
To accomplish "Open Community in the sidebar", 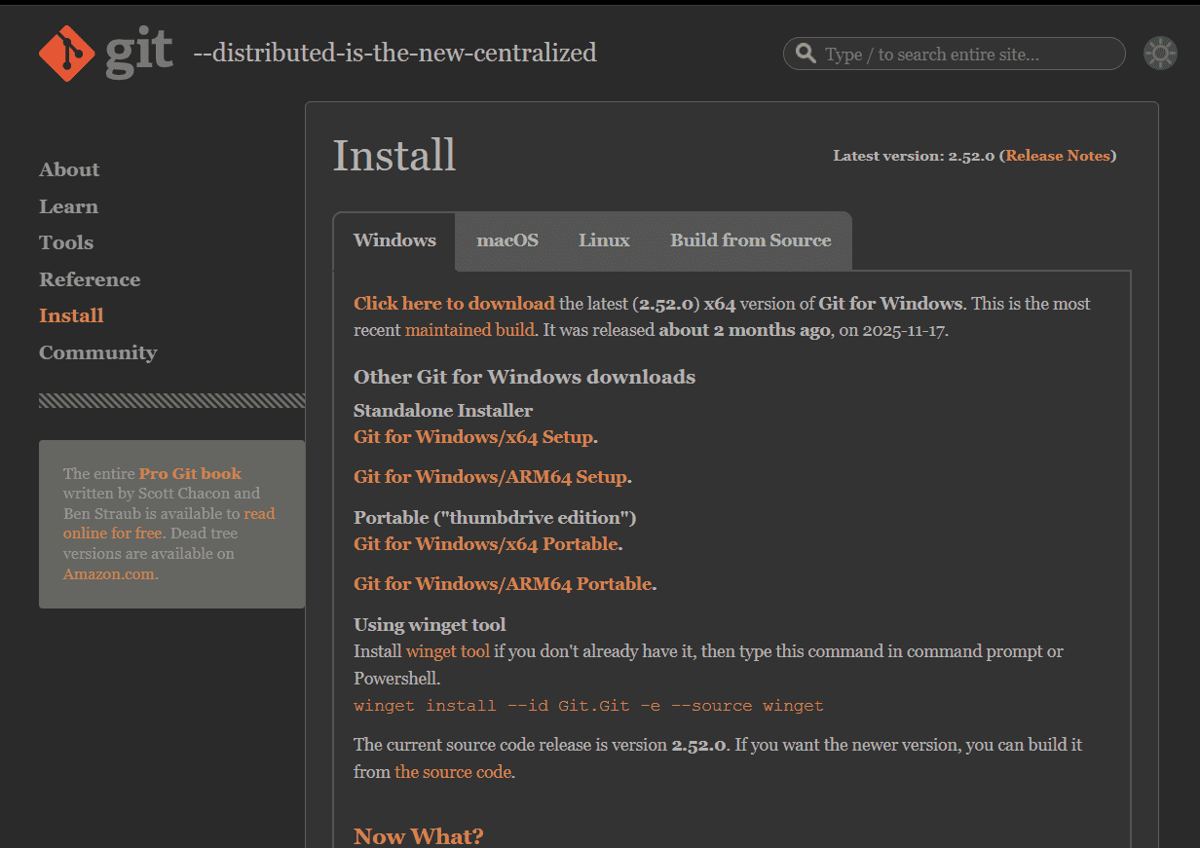I will [97, 352].
